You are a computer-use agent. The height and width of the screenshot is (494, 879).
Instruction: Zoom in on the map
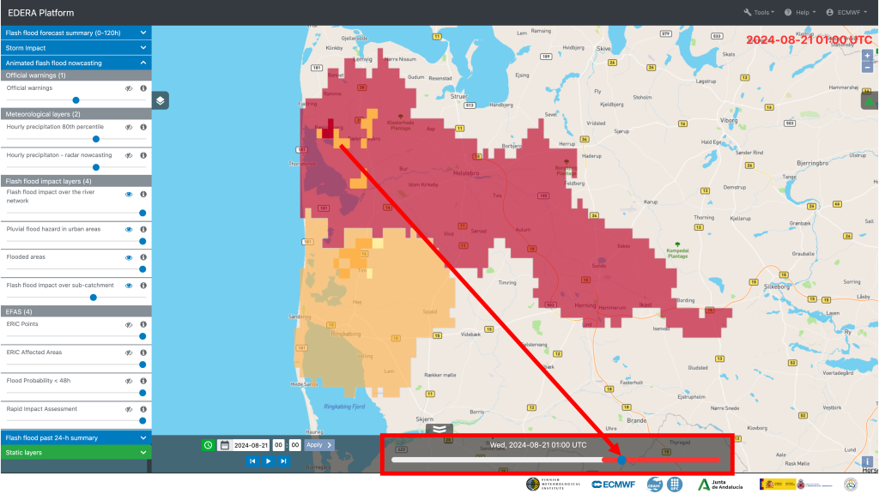coord(867,56)
